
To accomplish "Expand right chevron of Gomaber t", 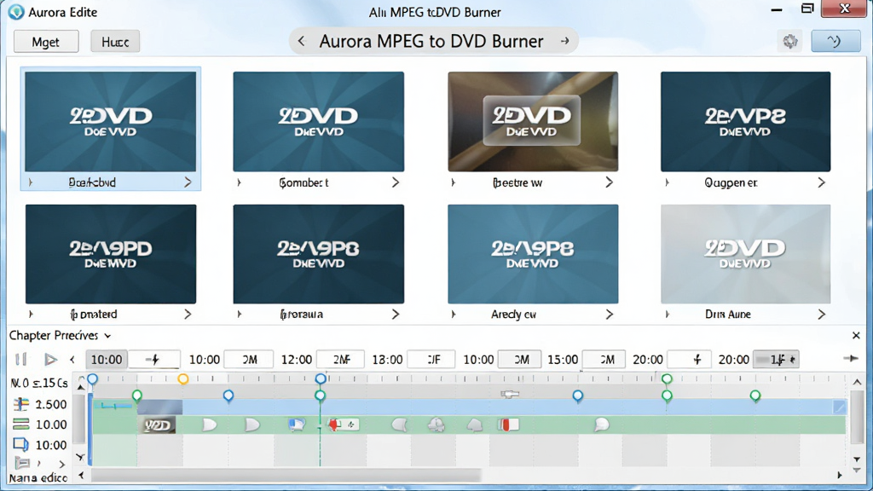I will 396,182.
